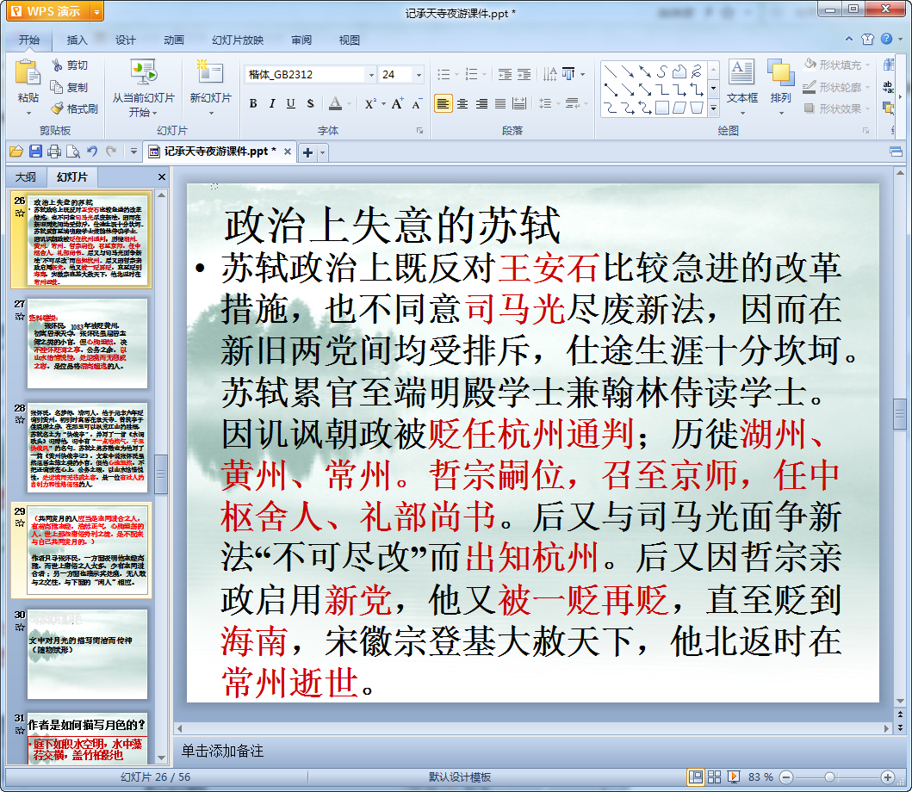
Task: Click the notes area 单击添加备注
Action: (223, 752)
